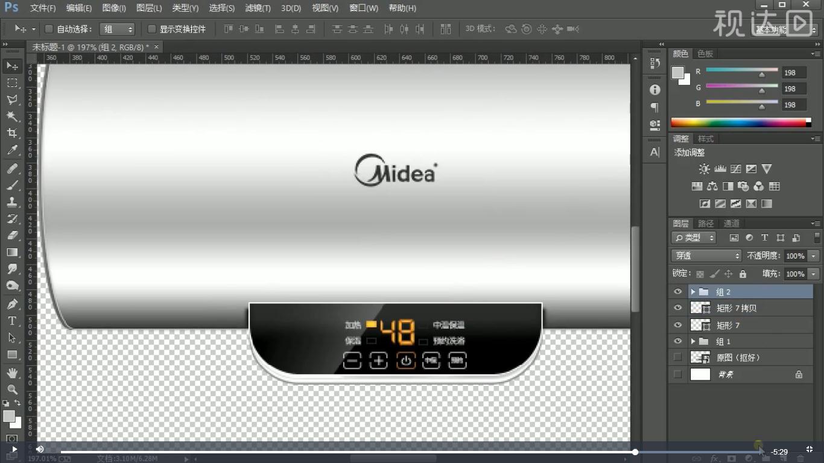Open the opacity 不透明度 slider arrow

click(x=814, y=256)
